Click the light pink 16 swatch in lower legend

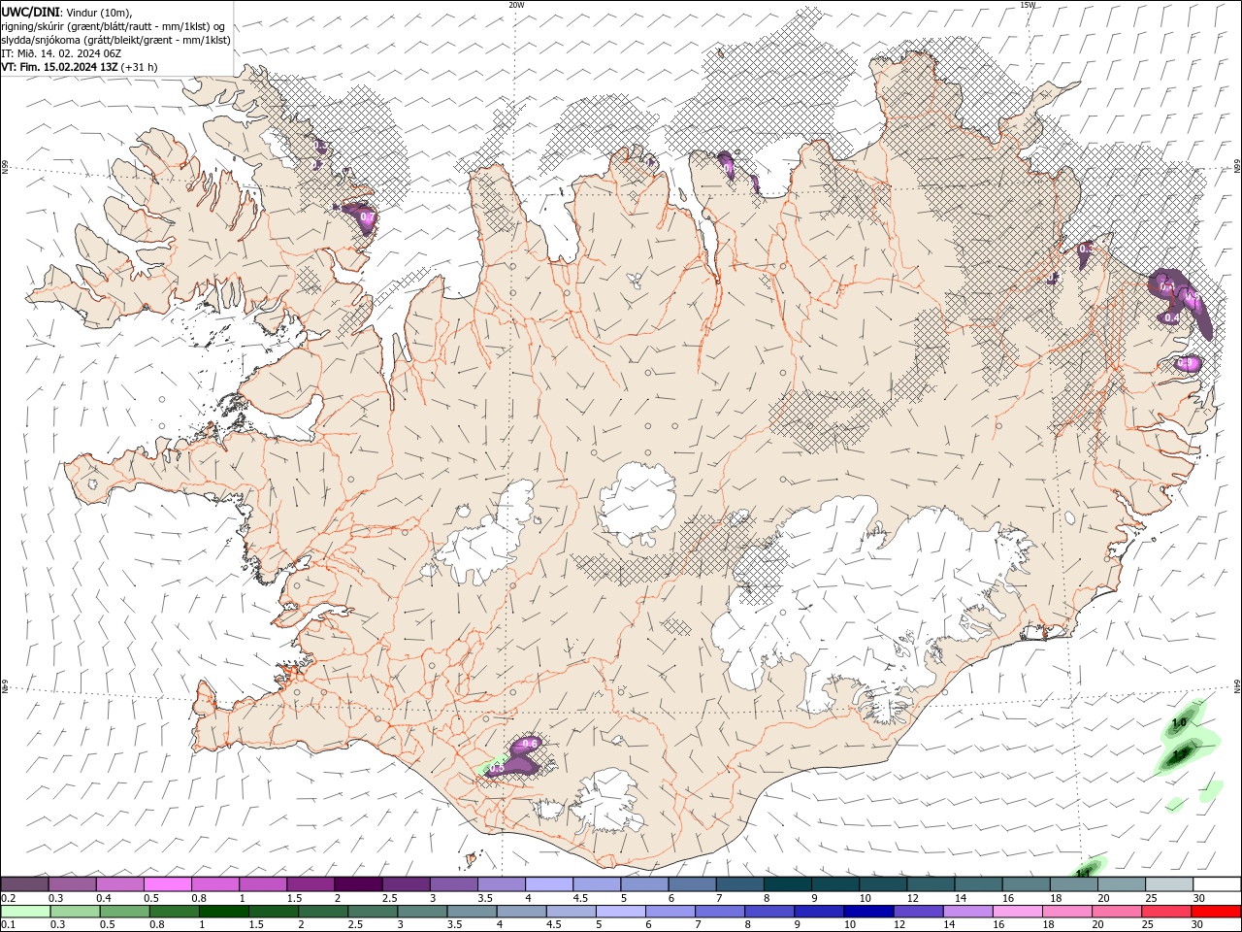click(1017, 912)
